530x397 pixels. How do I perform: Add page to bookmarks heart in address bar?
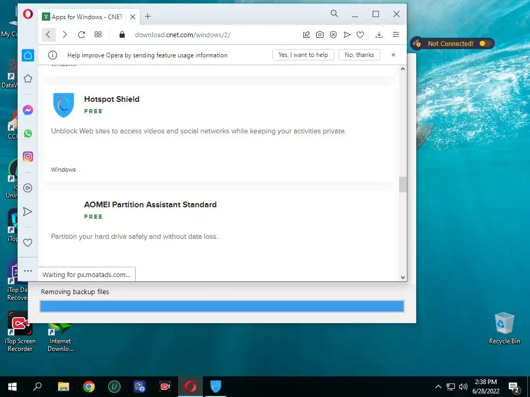click(x=360, y=35)
